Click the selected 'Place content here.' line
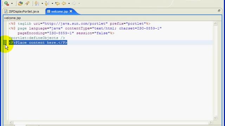Screen dimensions: 225x126 (38, 43)
